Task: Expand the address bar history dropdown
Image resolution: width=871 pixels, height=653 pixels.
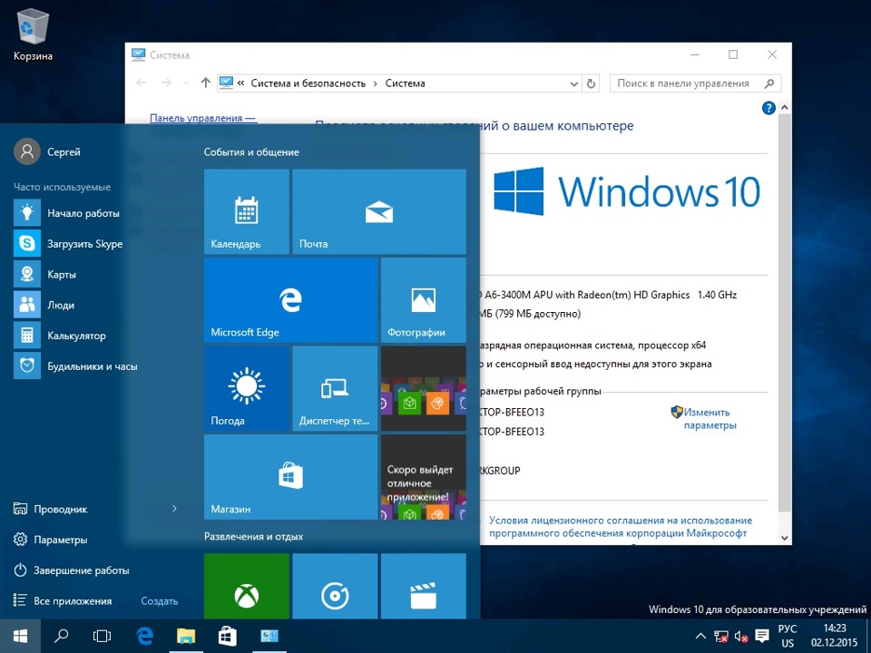Action: [x=573, y=83]
